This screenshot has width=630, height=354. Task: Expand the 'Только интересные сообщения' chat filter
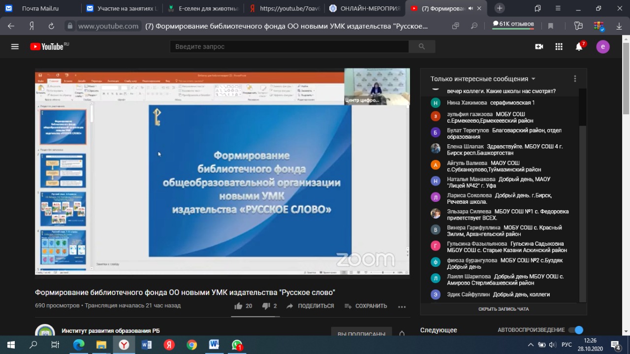click(483, 79)
